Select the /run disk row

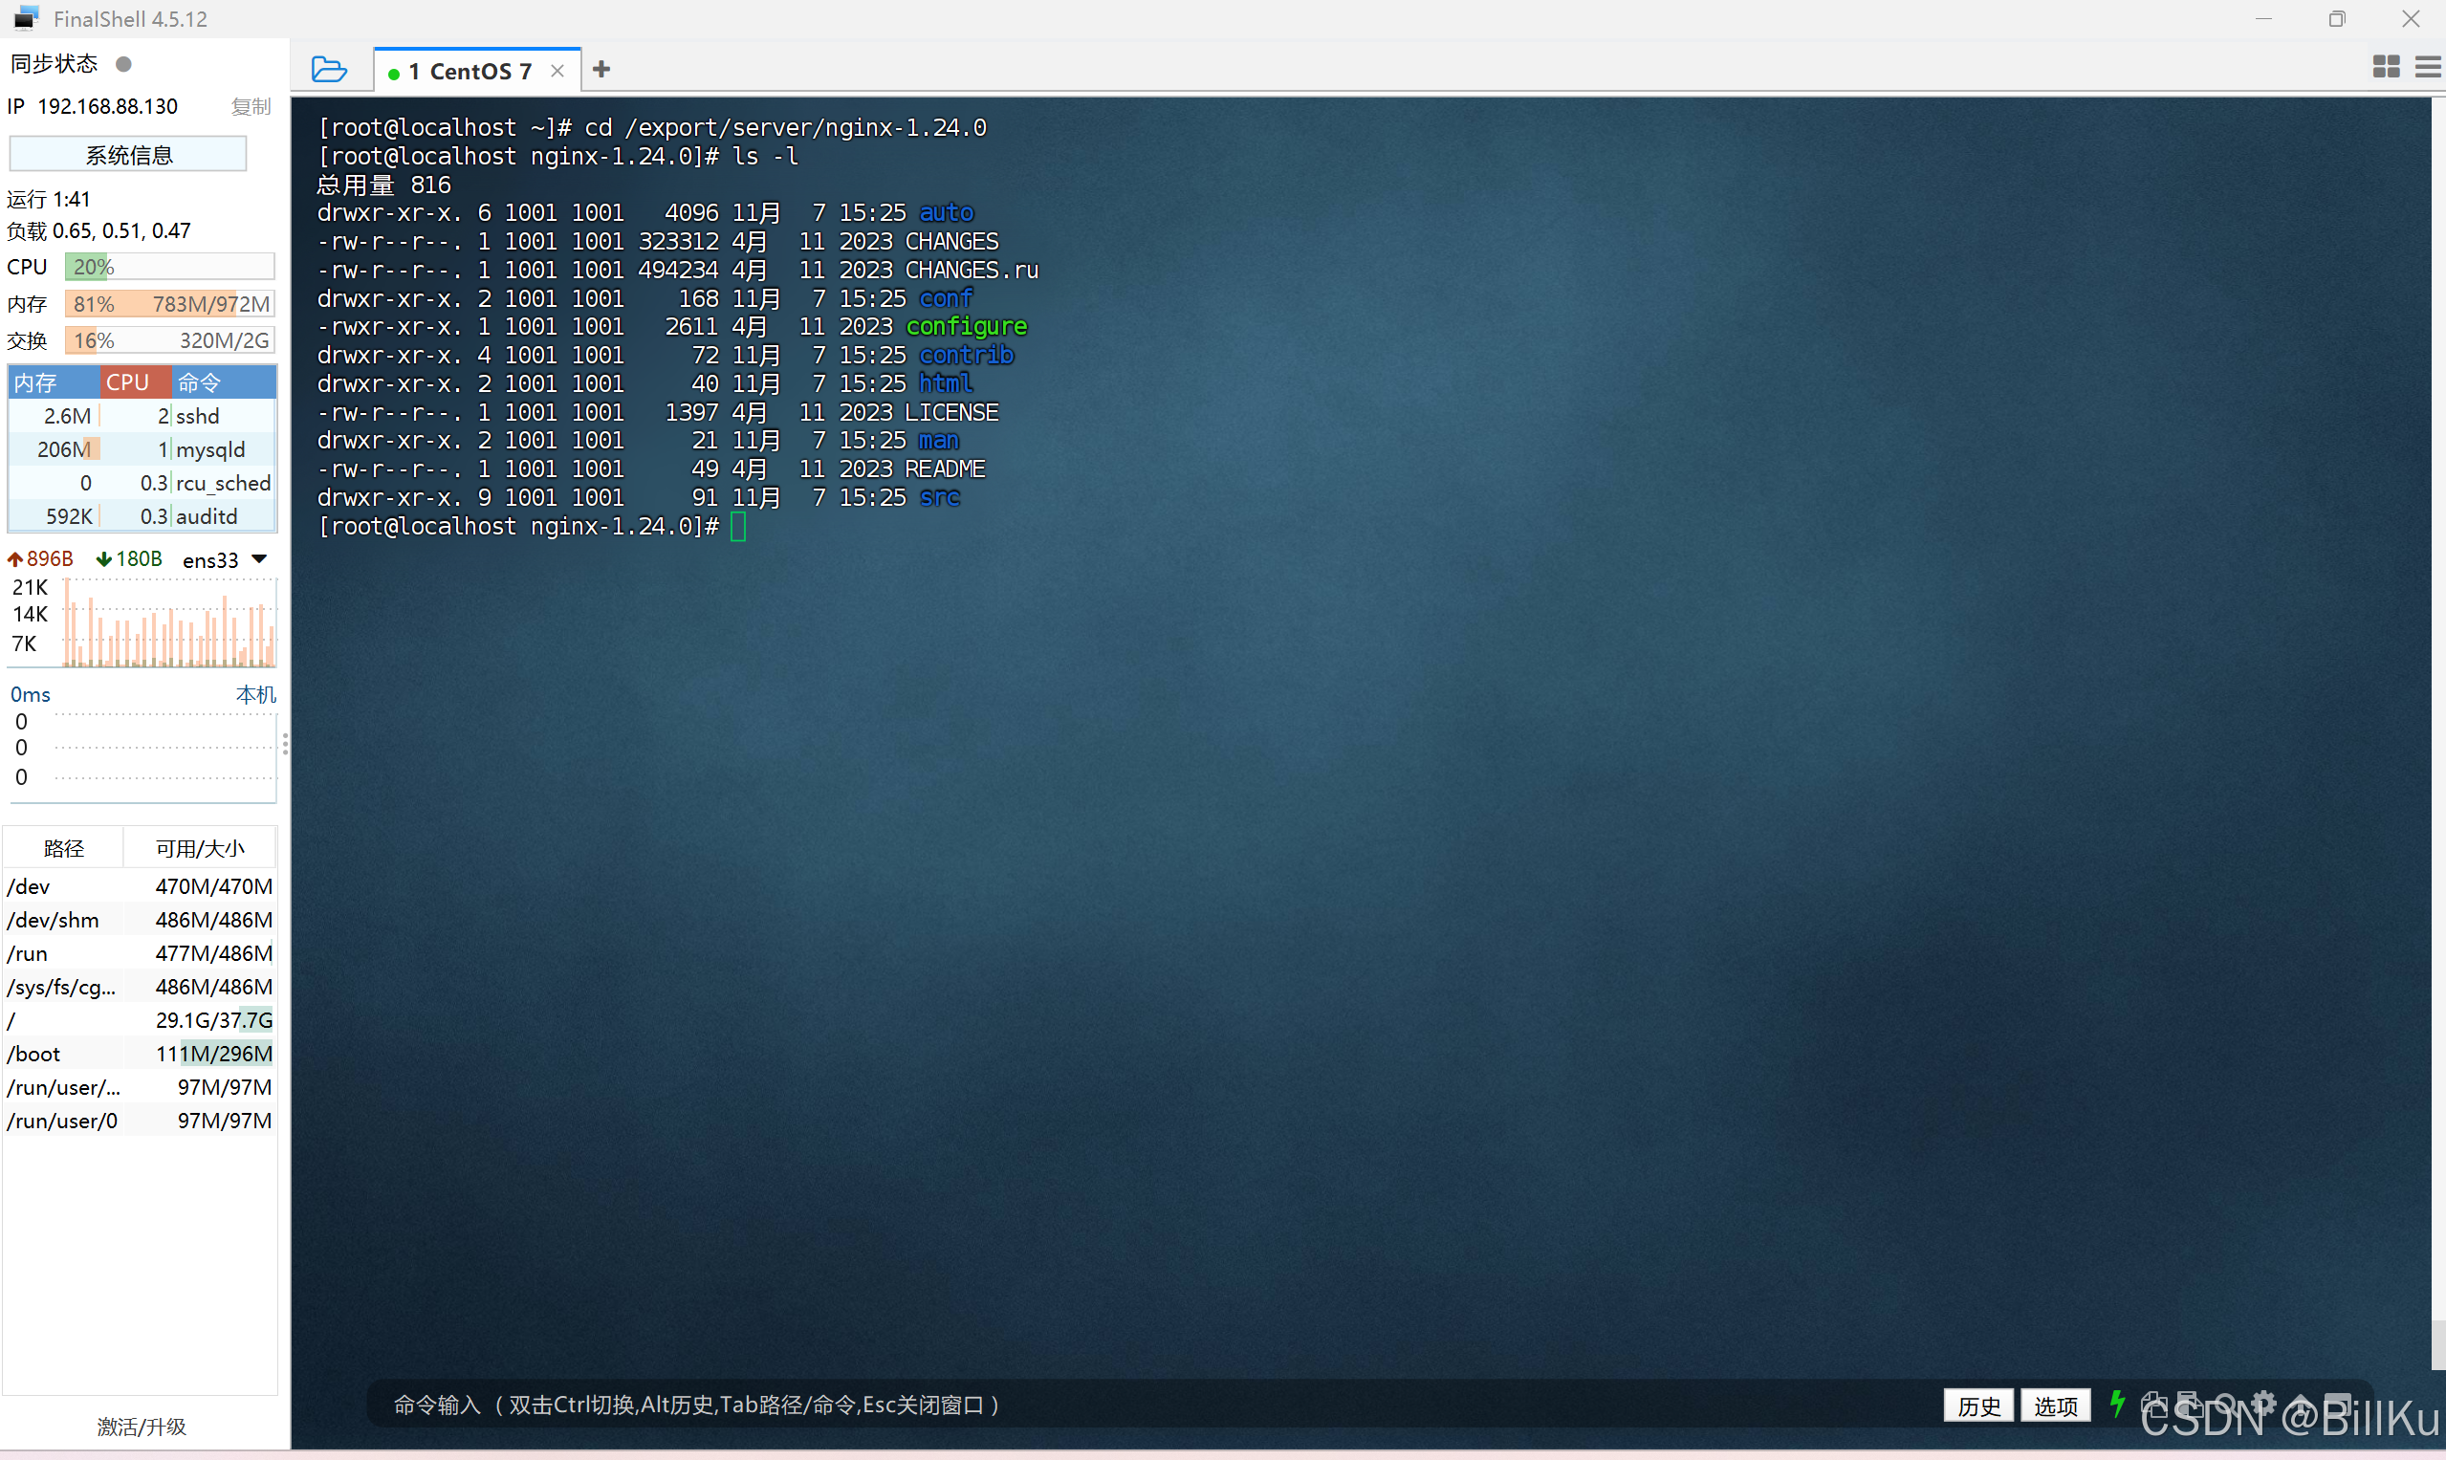pos(140,953)
